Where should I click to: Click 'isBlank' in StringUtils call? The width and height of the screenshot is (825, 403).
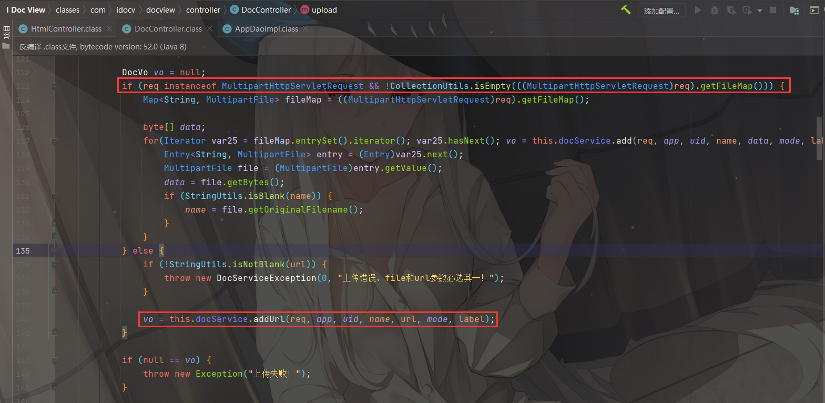[x=266, y=196]
